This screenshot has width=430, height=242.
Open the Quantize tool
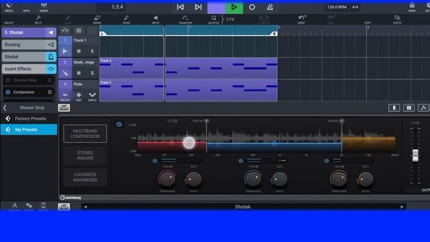pyautogui.click(x=214, y=19)
